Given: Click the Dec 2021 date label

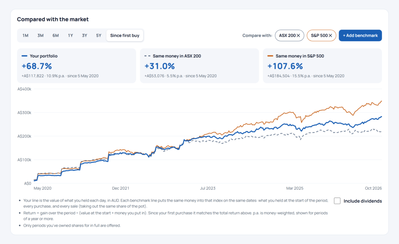Looking at the screenshot, I should [121, 188].
